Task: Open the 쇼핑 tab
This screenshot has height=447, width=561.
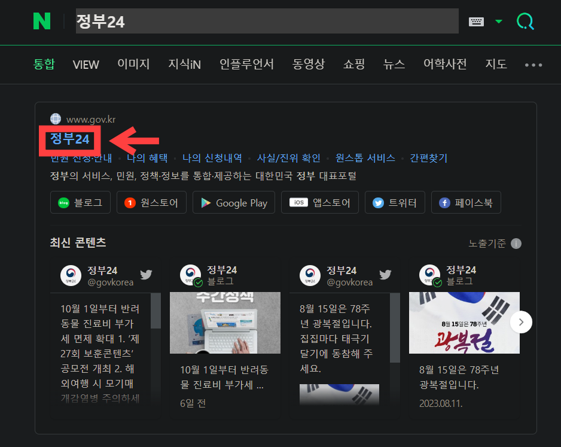Action: point(354,65)
